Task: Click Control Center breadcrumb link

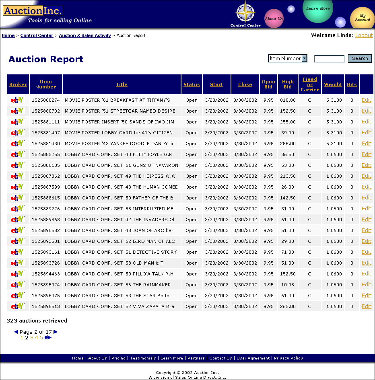Action: click(37, 35)
